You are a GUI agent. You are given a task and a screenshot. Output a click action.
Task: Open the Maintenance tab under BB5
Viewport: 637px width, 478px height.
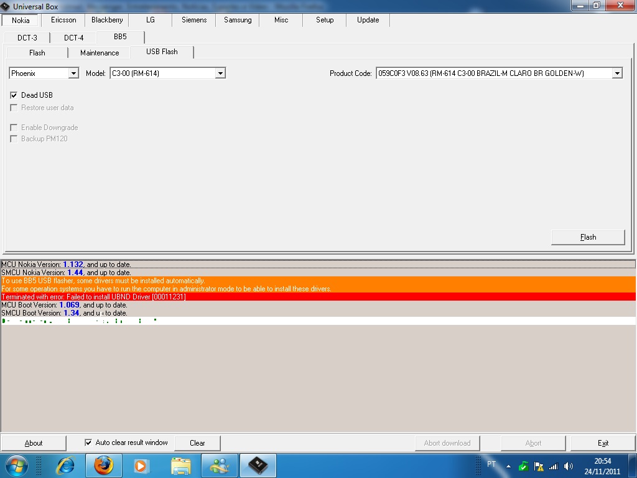(100, 53)
